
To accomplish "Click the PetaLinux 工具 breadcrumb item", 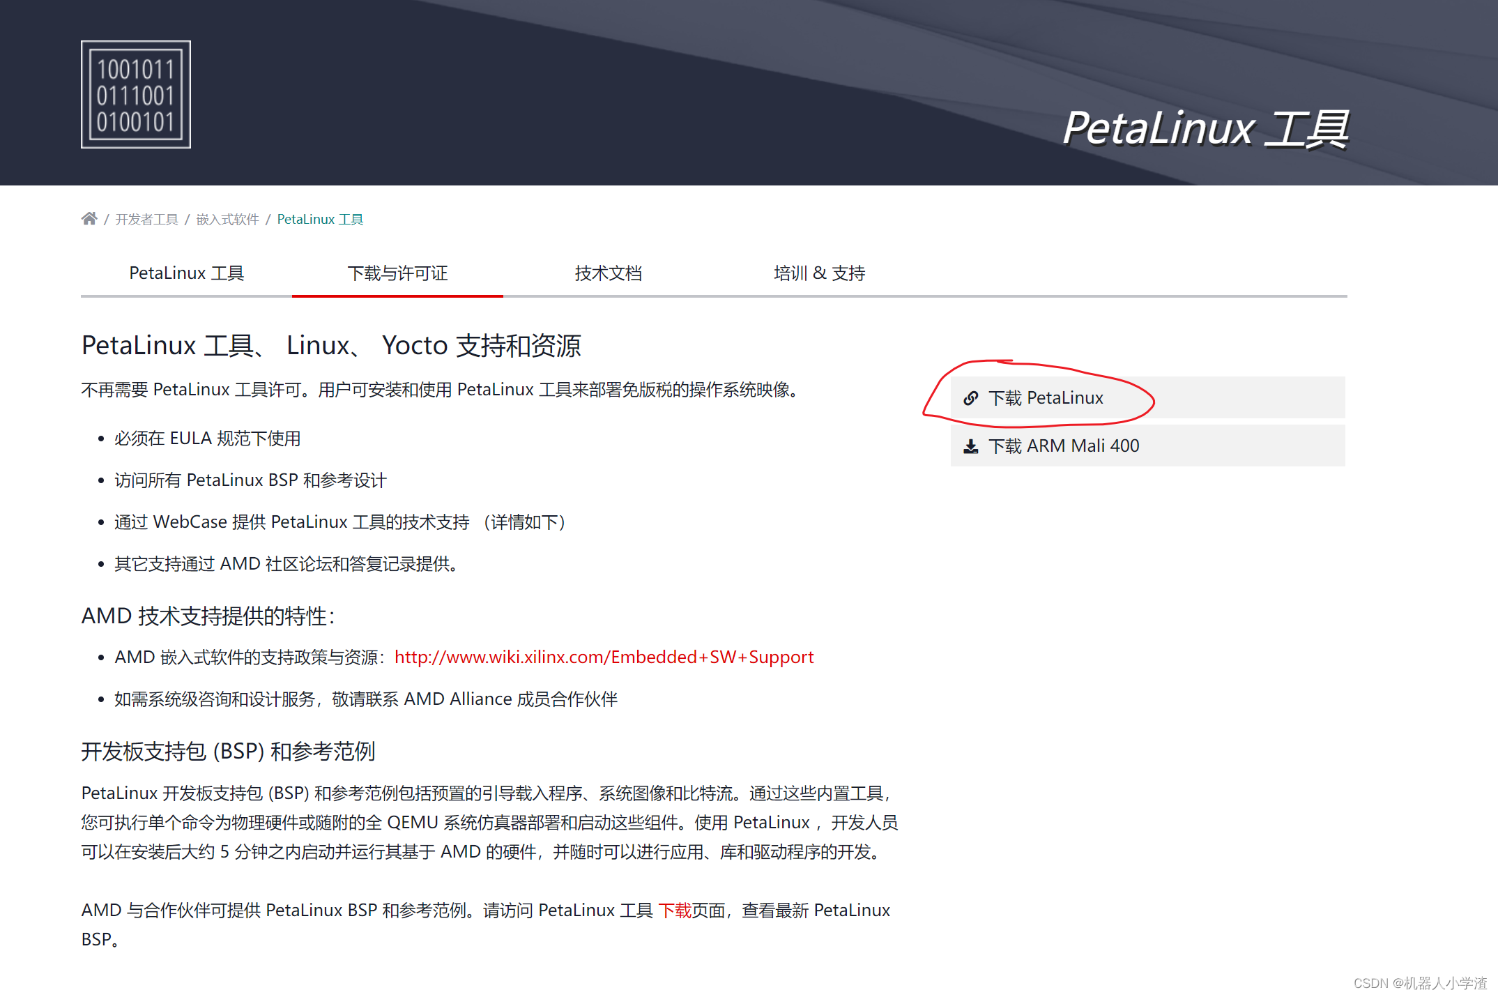I will point(320,220).
